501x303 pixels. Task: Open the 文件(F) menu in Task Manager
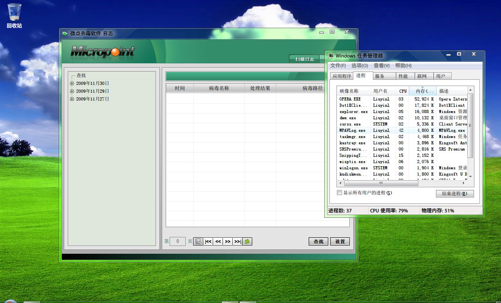coord(338,66)
